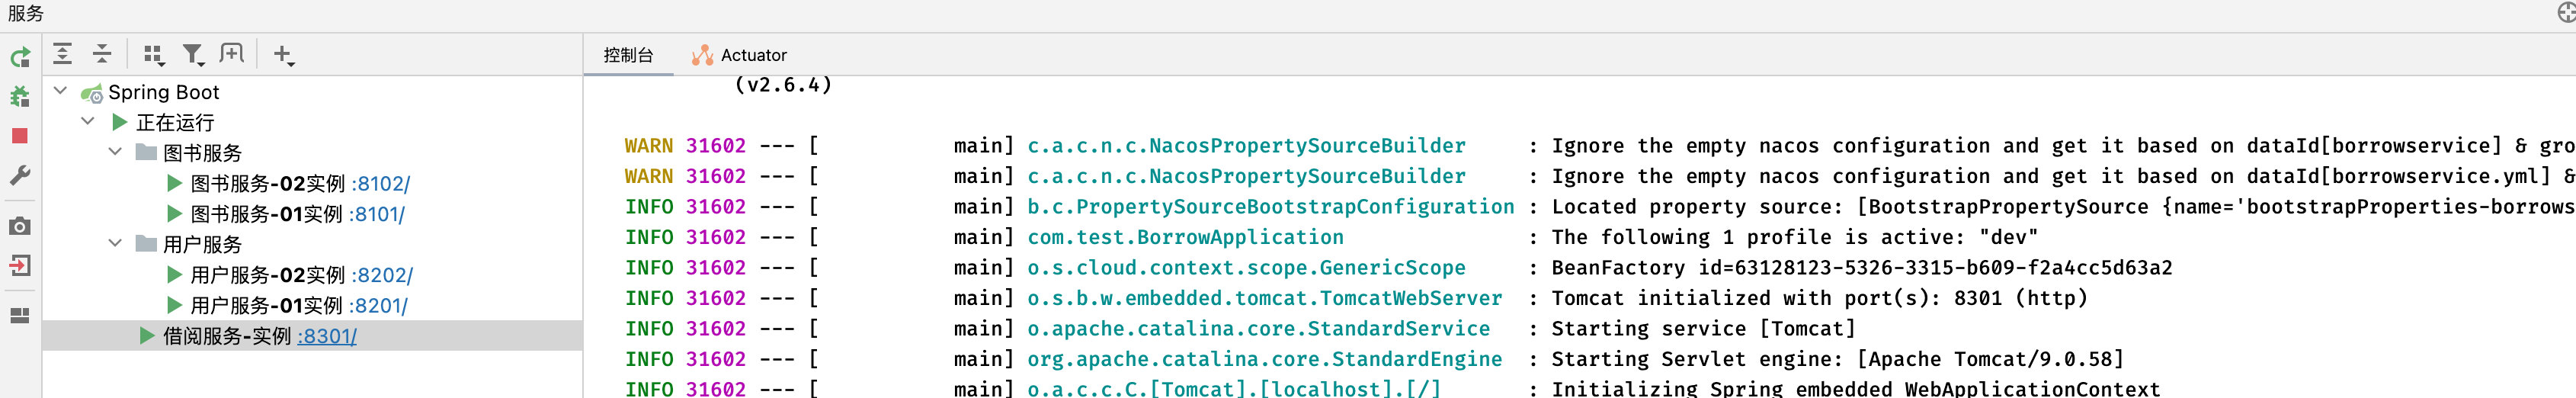Open the wrench settings icon

[20, 176]
